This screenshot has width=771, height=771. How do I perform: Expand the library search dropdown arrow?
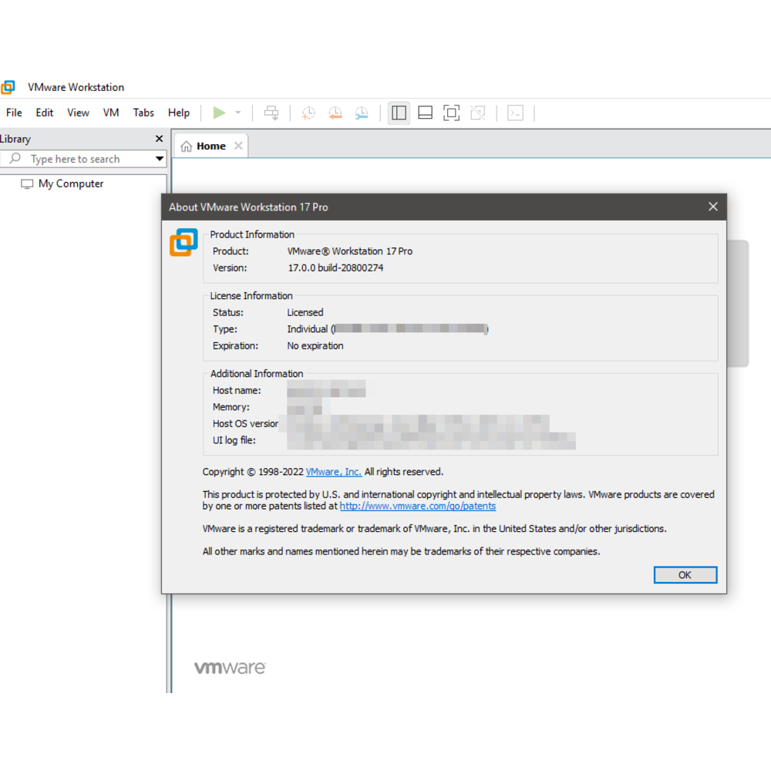(160, 159)
